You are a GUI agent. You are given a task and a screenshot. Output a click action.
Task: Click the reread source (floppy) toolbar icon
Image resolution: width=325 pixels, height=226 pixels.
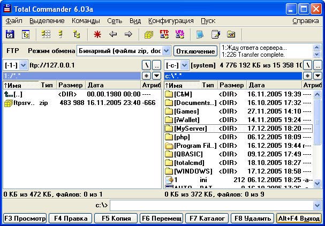pos(10,34)
